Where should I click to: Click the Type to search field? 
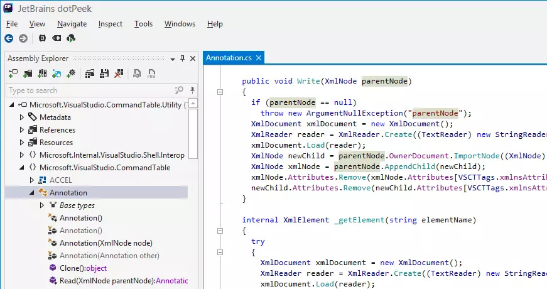click(88, 90)
